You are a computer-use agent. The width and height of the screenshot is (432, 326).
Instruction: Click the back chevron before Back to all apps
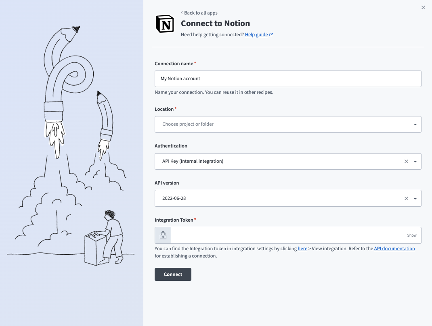(182, 13)
